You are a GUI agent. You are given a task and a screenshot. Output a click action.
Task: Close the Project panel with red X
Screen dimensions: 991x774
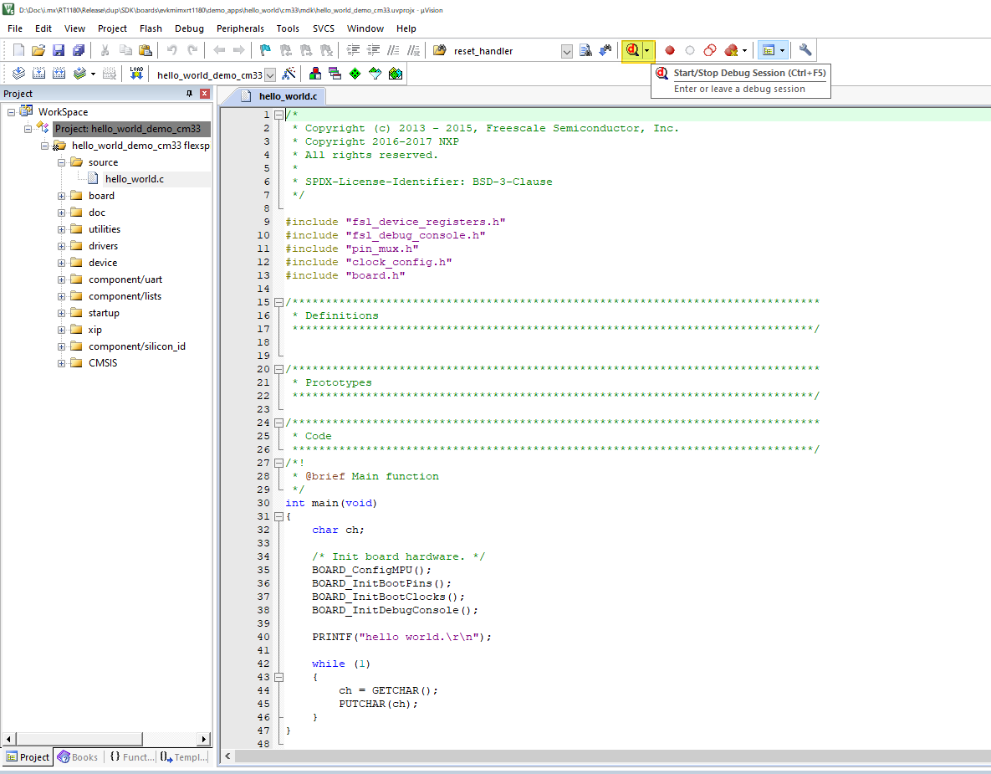click(x=205, y=94)
